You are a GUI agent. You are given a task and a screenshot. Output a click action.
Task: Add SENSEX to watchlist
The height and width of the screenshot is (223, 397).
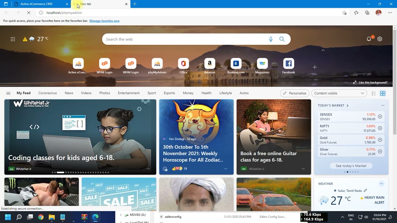coord(380,116)
